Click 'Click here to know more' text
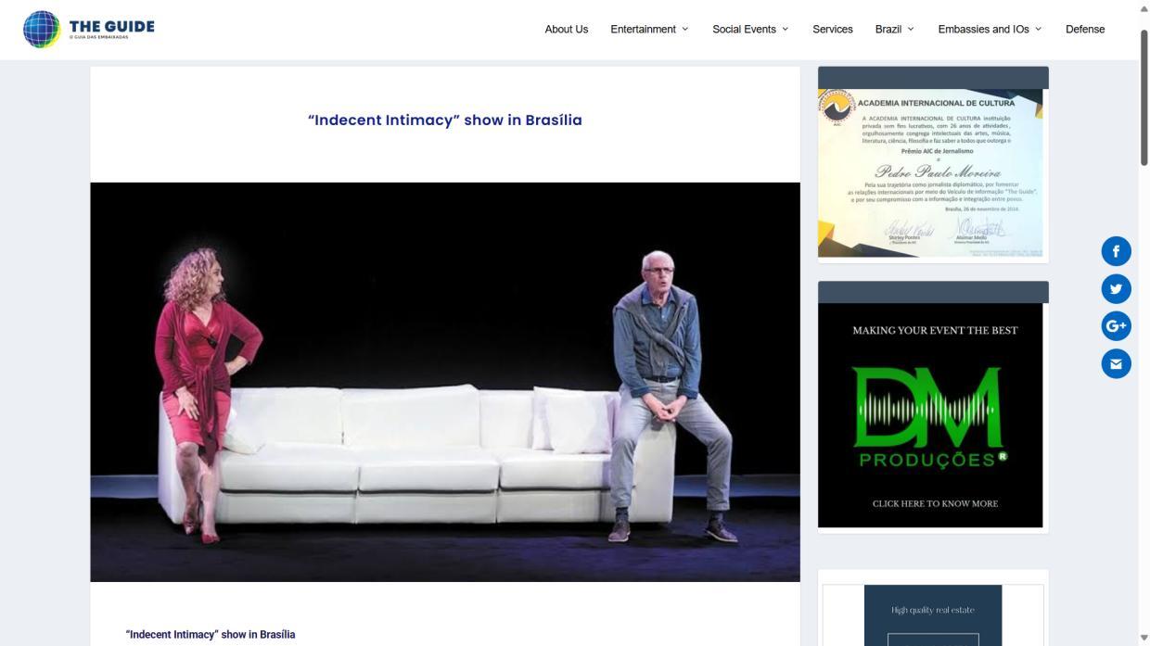The image size is (1150, 646). click(935, 503)
